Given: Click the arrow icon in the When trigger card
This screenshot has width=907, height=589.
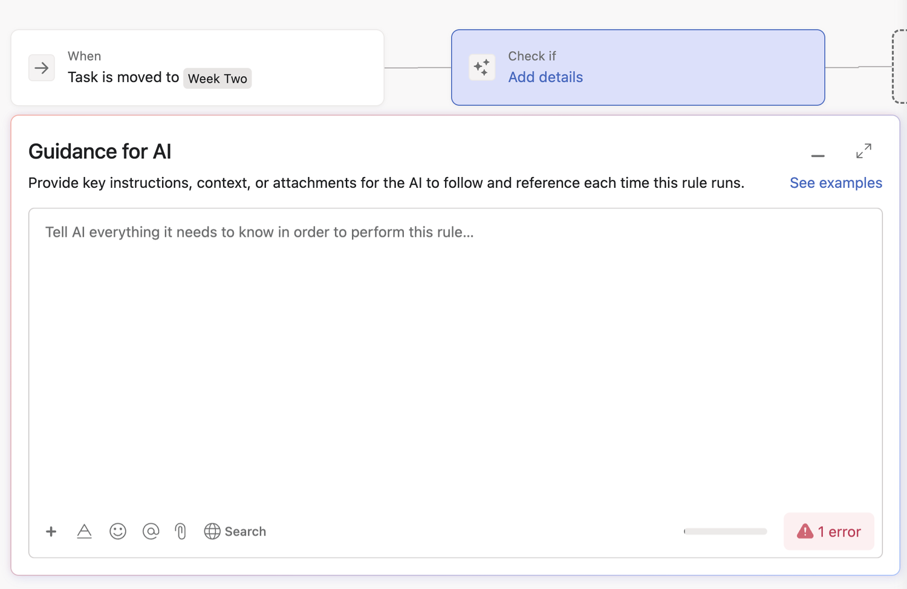Looking at the screenshot, I should coord(42,68).
